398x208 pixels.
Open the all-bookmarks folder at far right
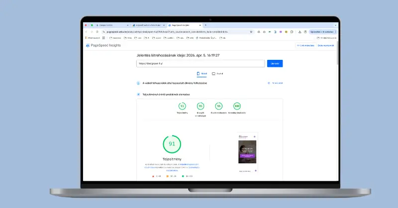(327, 38)
